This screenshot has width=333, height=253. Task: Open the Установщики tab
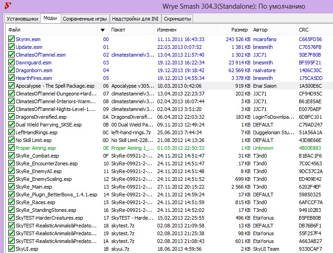point(22,19)
